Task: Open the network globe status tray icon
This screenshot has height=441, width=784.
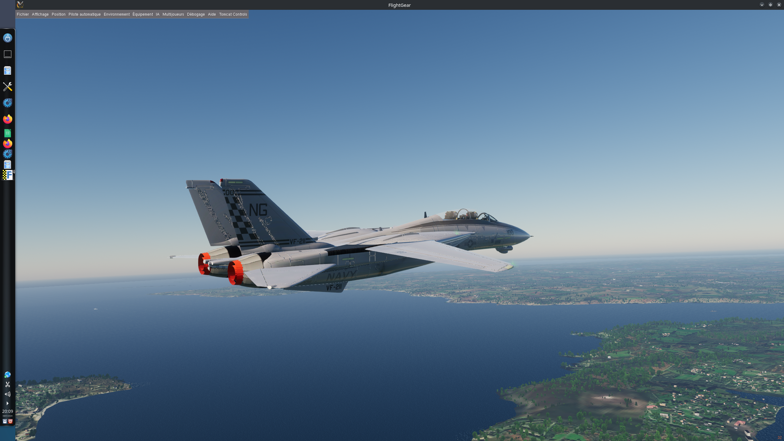Action: (7, 375)
